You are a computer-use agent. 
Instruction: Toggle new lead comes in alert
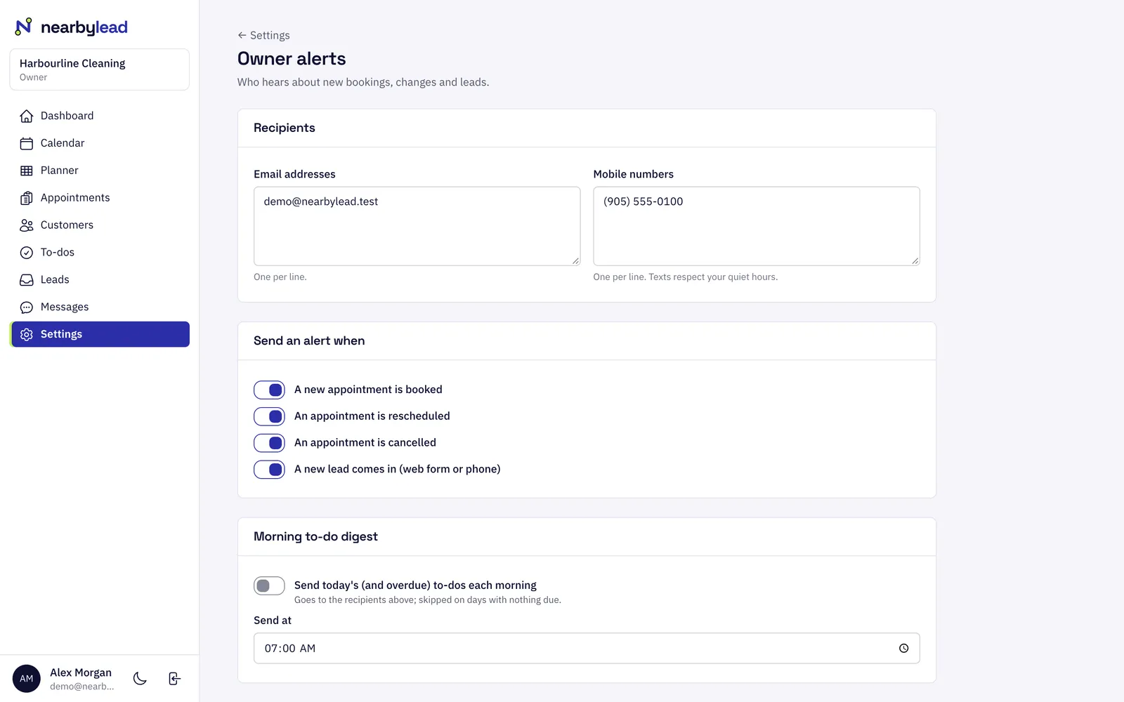click(x=269, y=470)
